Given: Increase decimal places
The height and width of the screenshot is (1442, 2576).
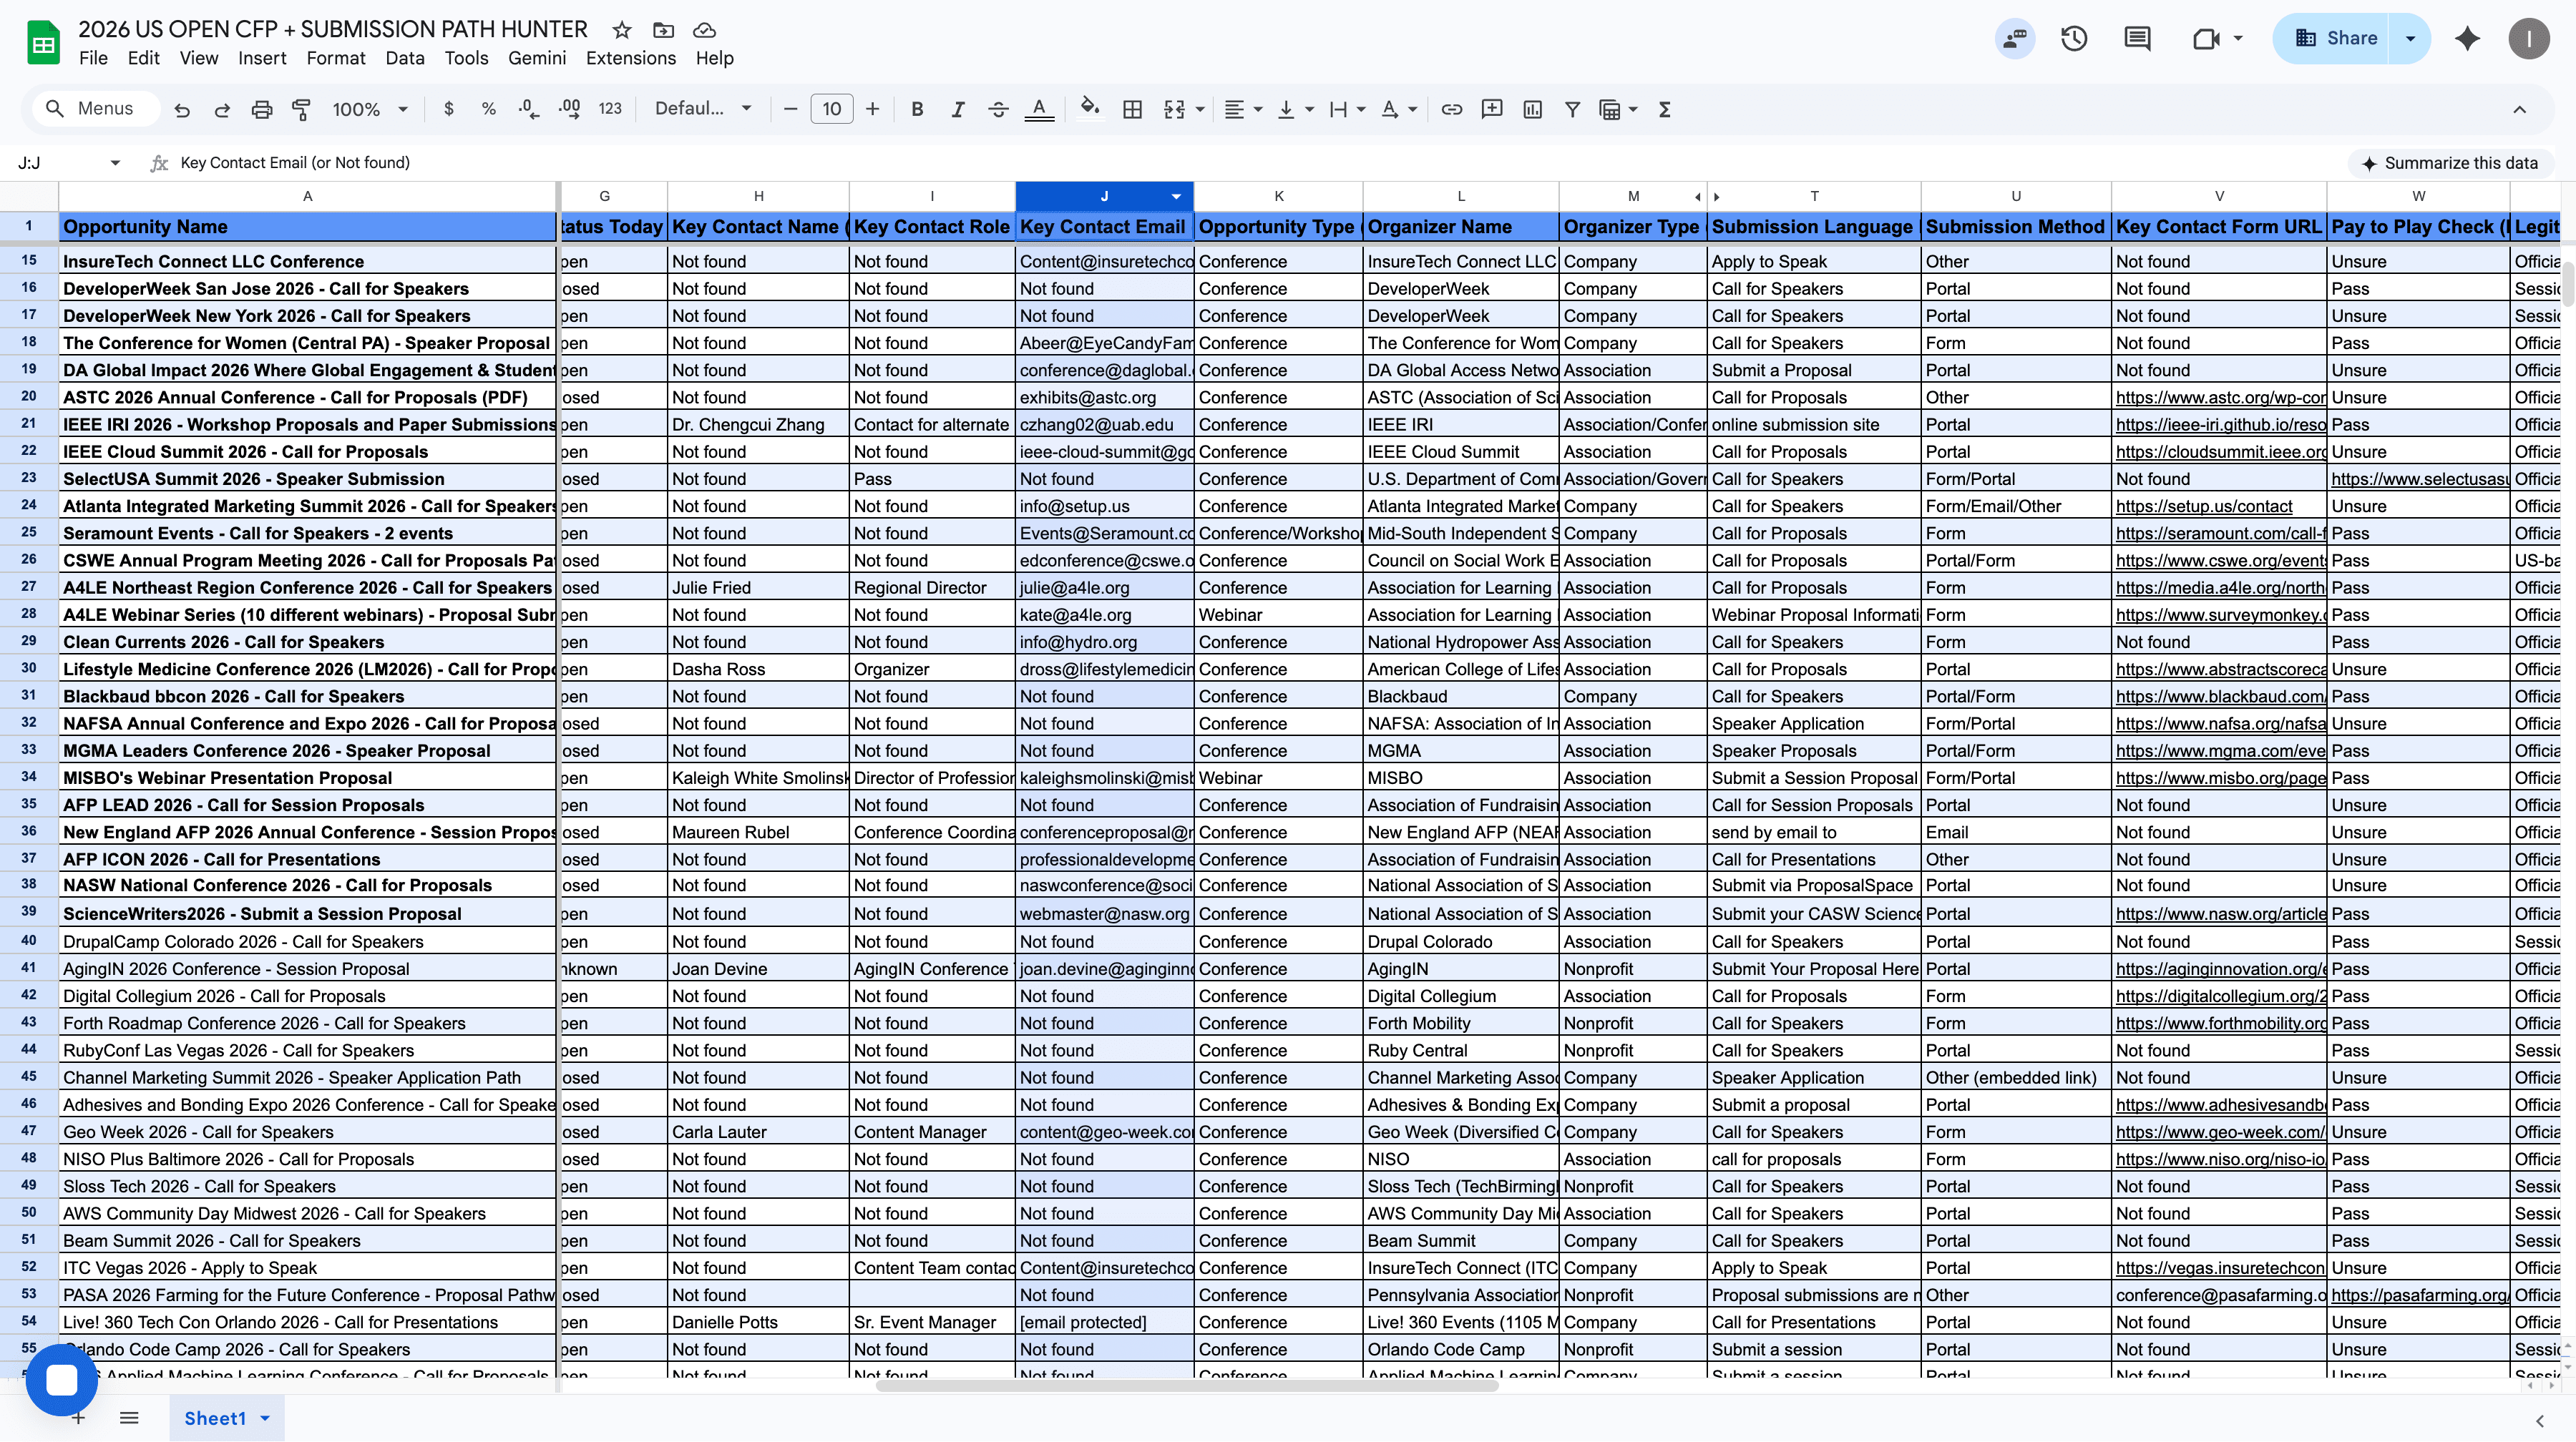Looking at the screenshot, I should [x=569, y=110].
